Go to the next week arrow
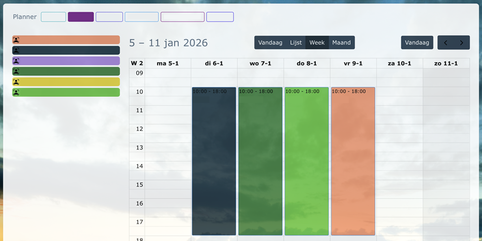 tap(462, 43)
